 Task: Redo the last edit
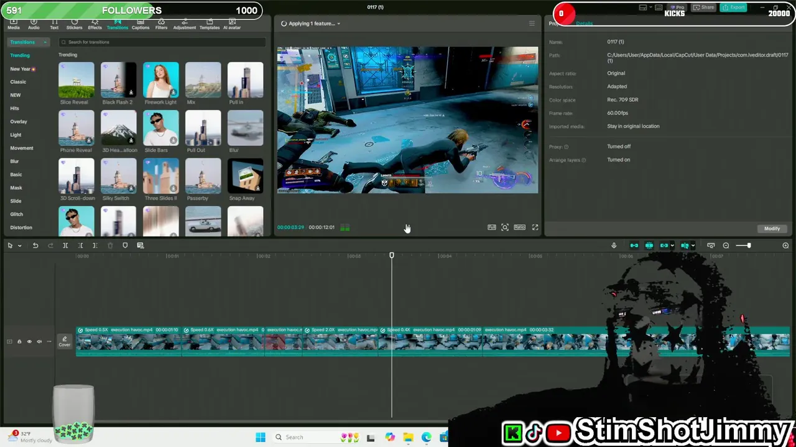click(x=50, y=246)
